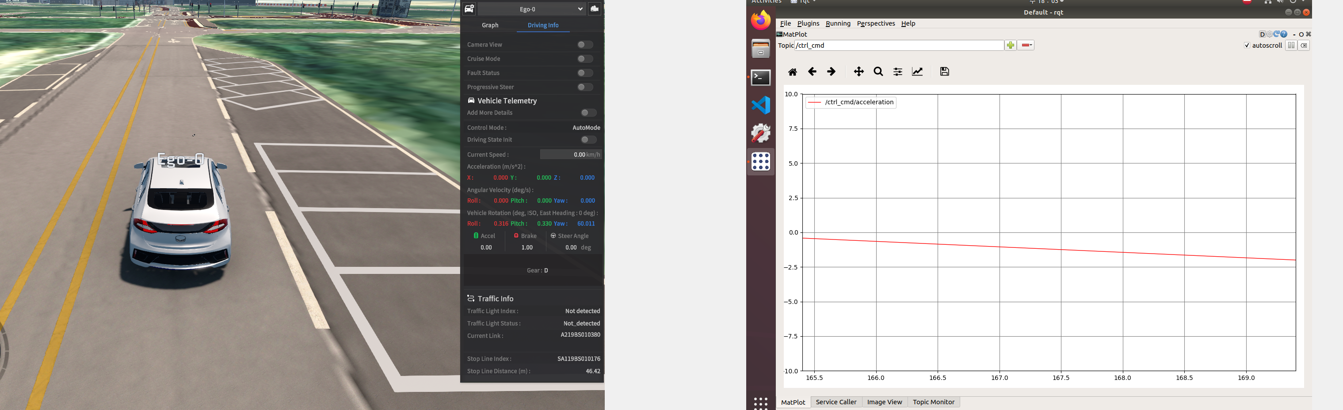Open the Plugins menu
This screenshot has width=1343, height=410.
pyautogui.click(x=808, y=23)
